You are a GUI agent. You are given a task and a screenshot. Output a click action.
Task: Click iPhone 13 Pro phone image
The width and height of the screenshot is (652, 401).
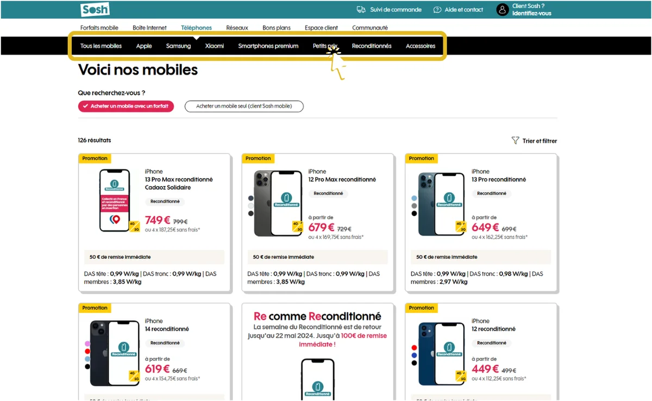coord(442,203)
